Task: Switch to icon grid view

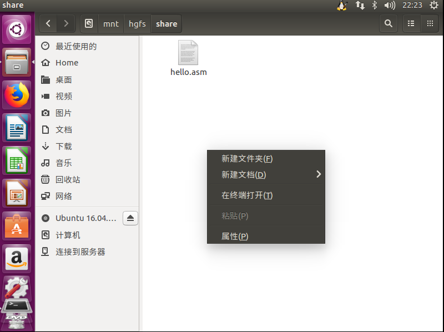Action: (x=430, y=23)
